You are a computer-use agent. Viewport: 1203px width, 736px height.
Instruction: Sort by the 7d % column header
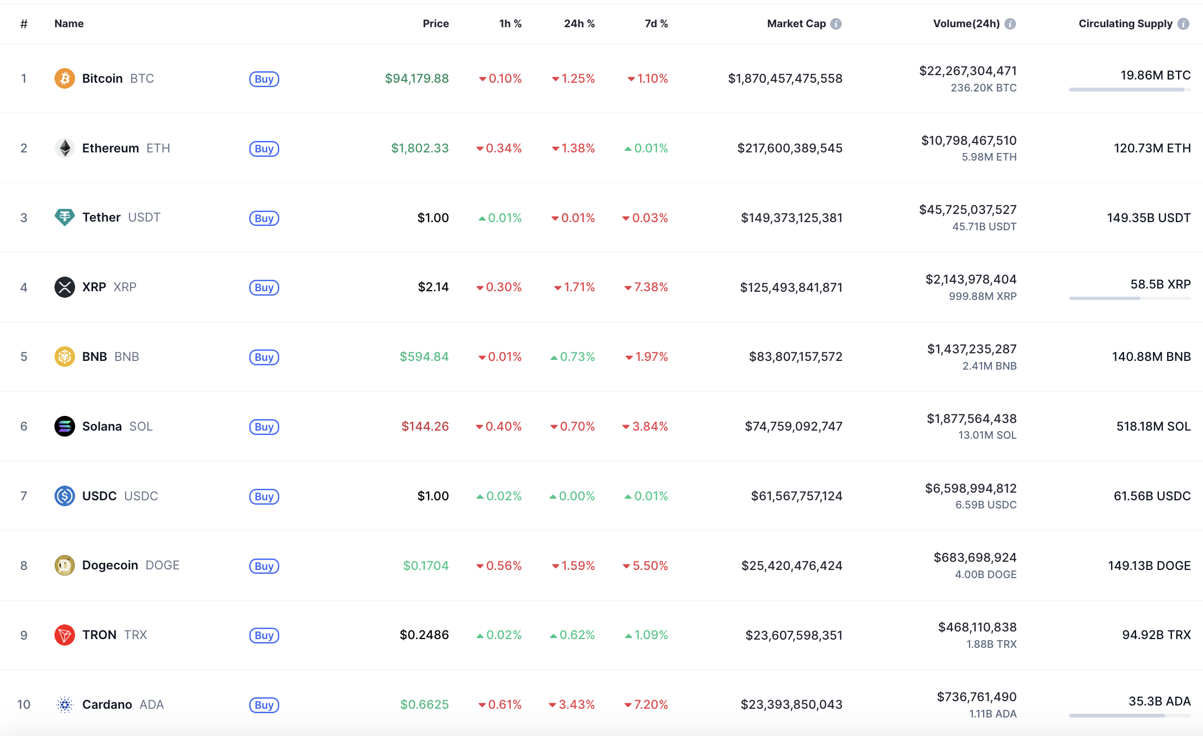point(656,23)
